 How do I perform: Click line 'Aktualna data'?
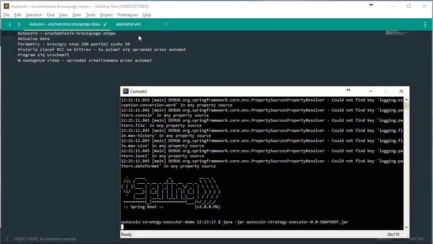pyautogui.click(x=33, y=39)
